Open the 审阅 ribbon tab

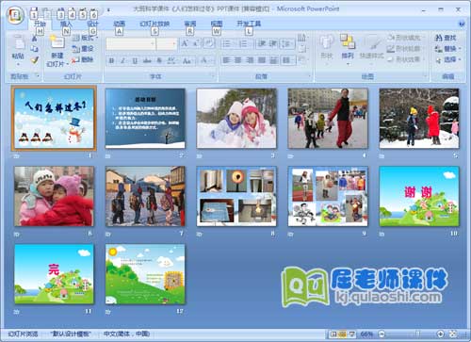[x=190, y=24]
